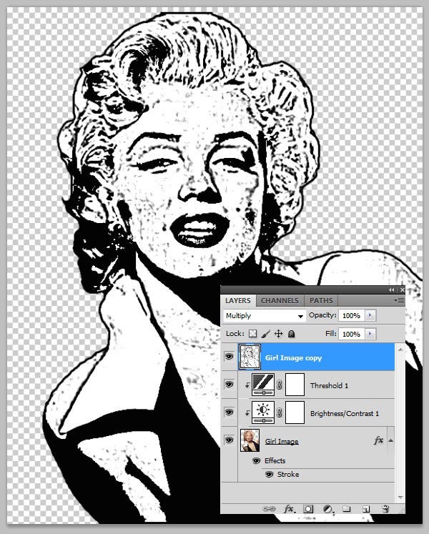
Task: Click the Add Layer Mask icon
Action: tap(308, 509)
